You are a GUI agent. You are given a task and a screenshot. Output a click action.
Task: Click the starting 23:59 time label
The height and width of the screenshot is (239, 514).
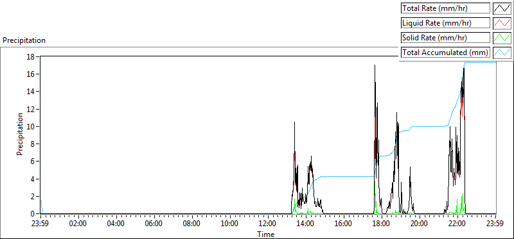(x=40, y=224)
